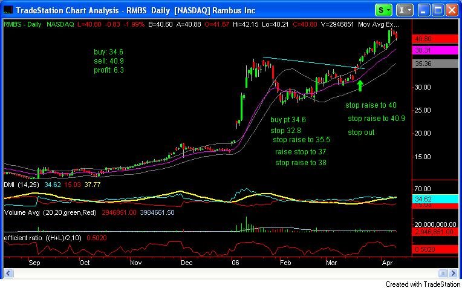The image size is (462, 288).
Task: Click the "Nov" date axis label
Action: pyautogui.click(x=137, y=263)
